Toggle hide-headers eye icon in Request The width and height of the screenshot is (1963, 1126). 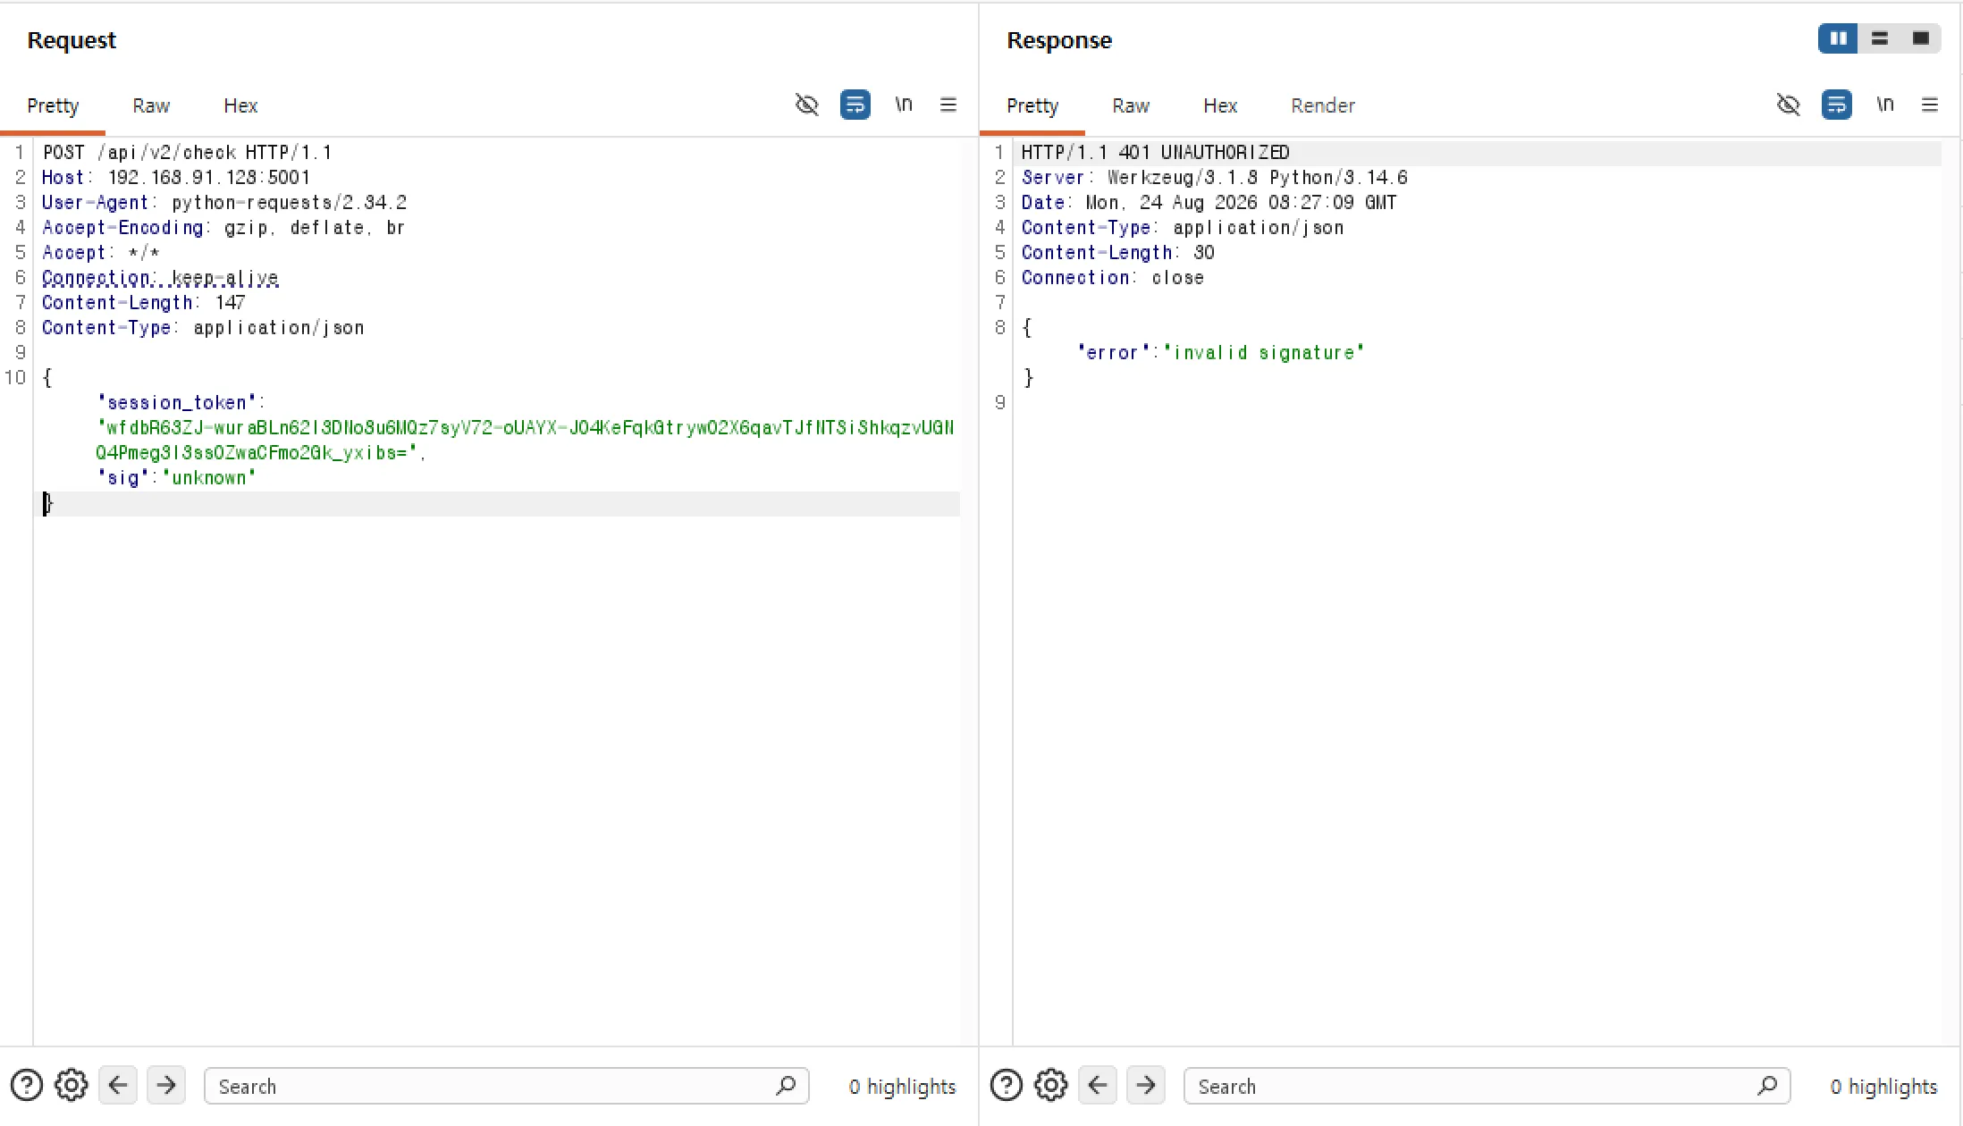[807, 105]
